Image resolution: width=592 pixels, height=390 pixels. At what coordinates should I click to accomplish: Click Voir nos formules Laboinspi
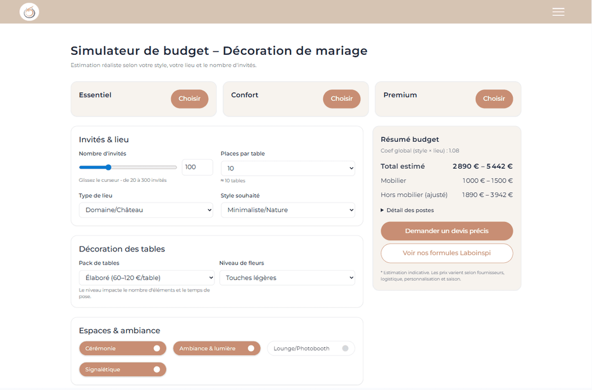[447, 253]
